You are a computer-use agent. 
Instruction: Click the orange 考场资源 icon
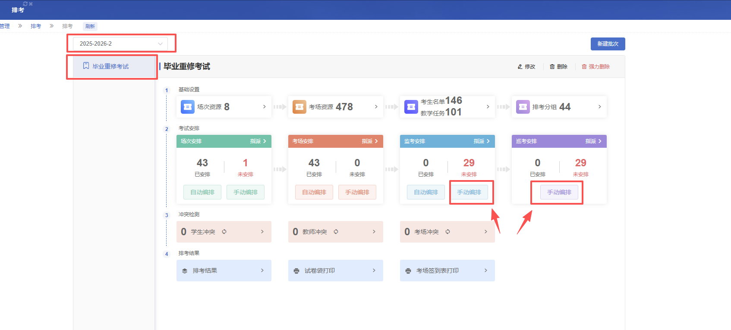tap(299, 107)
